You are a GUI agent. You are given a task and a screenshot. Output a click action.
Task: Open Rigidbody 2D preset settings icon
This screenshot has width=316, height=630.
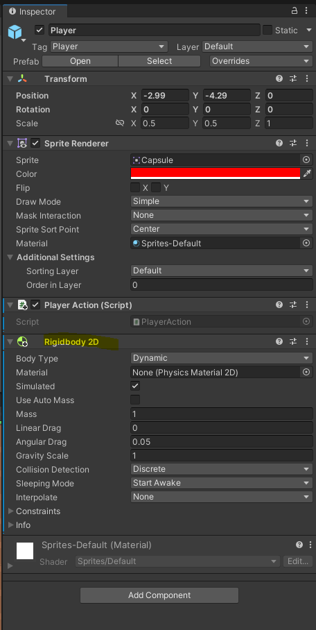click(x=293, y=341)
